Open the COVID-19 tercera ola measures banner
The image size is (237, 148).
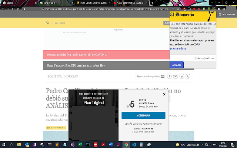coord(106,55)
